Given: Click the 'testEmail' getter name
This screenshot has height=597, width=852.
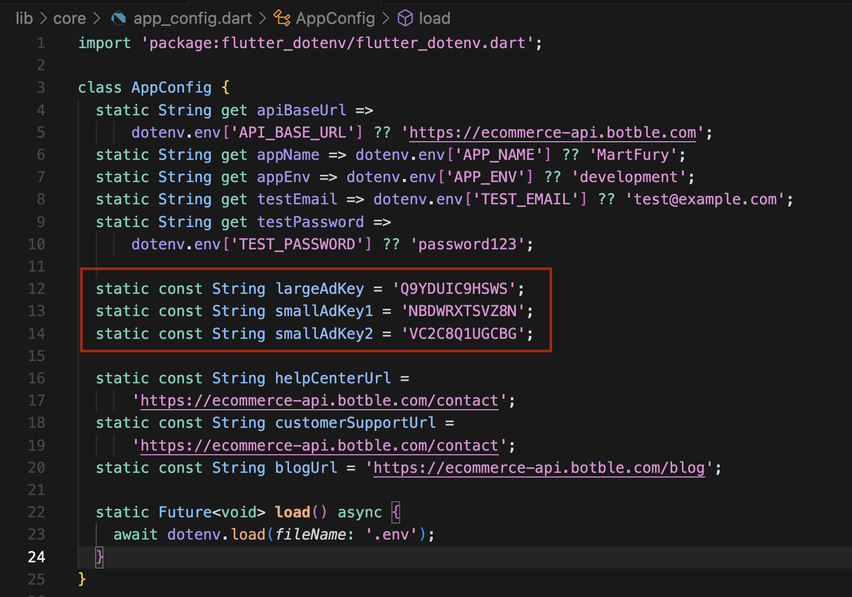Looking at the screenshot, I should pos(297,199).
